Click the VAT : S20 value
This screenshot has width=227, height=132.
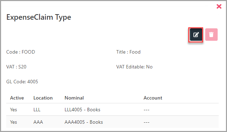point(16,67)
